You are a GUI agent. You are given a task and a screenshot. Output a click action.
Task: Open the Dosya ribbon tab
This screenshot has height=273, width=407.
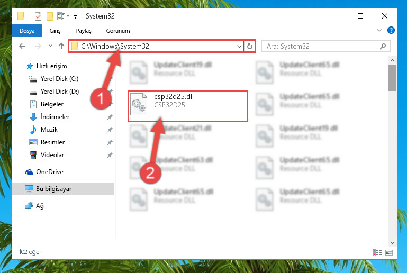click(x=27, y=31)
